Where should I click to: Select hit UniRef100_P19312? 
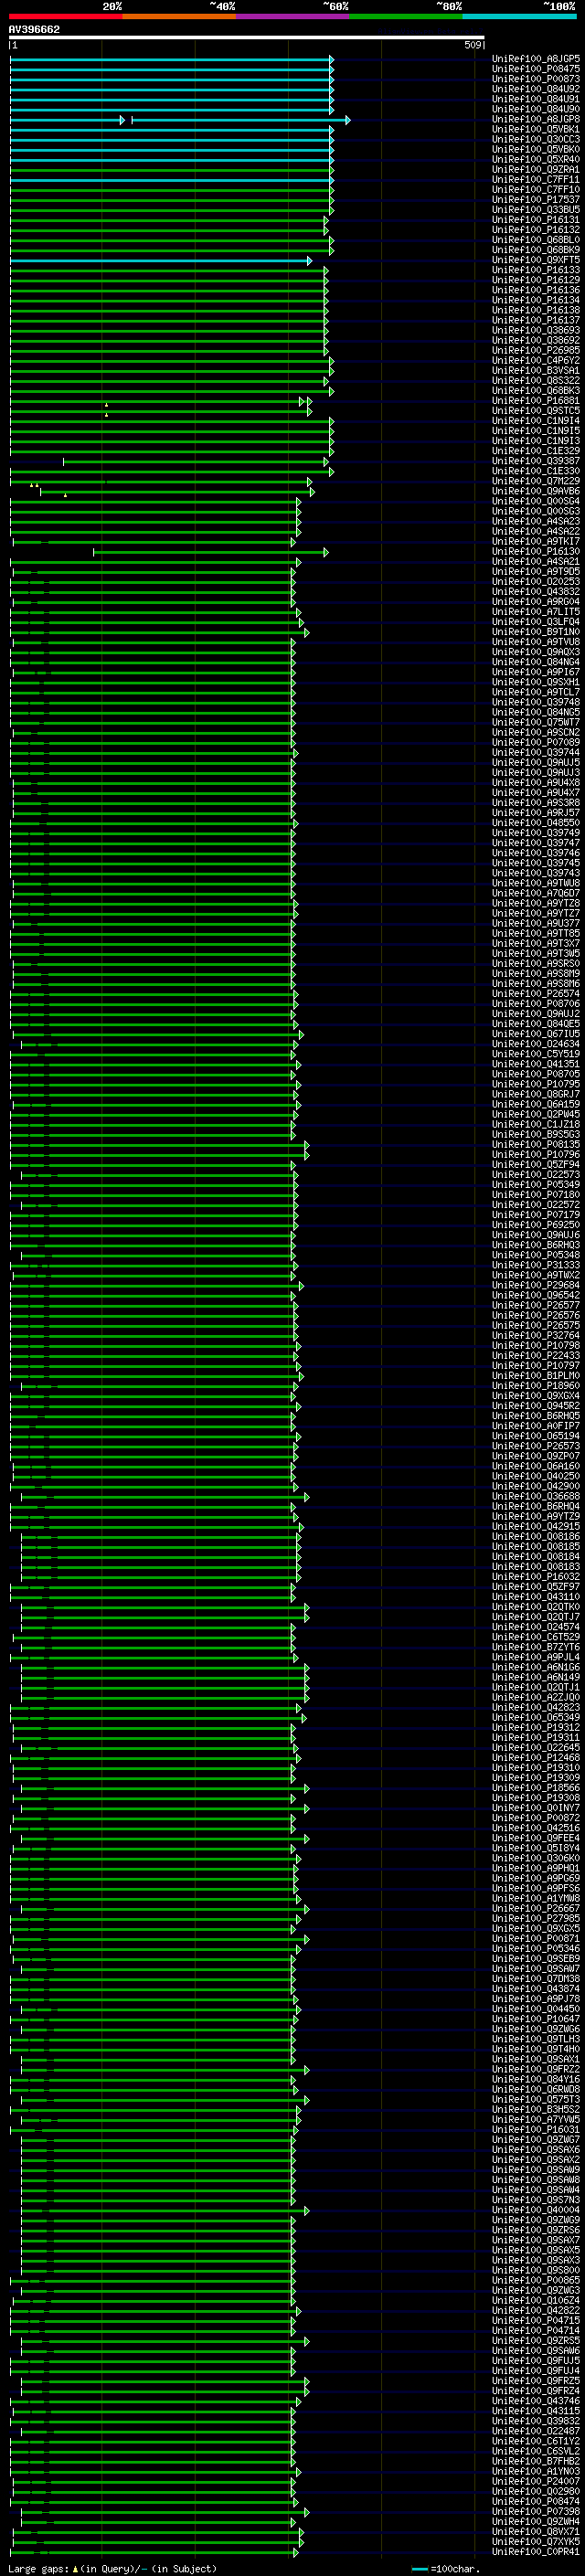click(536, 1728)
